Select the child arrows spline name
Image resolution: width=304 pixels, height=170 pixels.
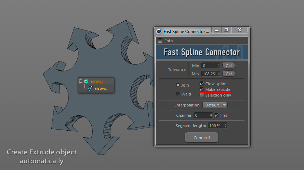[x=101, y=88]
